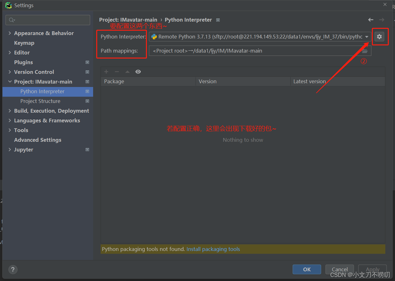Expand the Jupyter section
This screenshot has width=395, height=281.
[x=10, y=150]
